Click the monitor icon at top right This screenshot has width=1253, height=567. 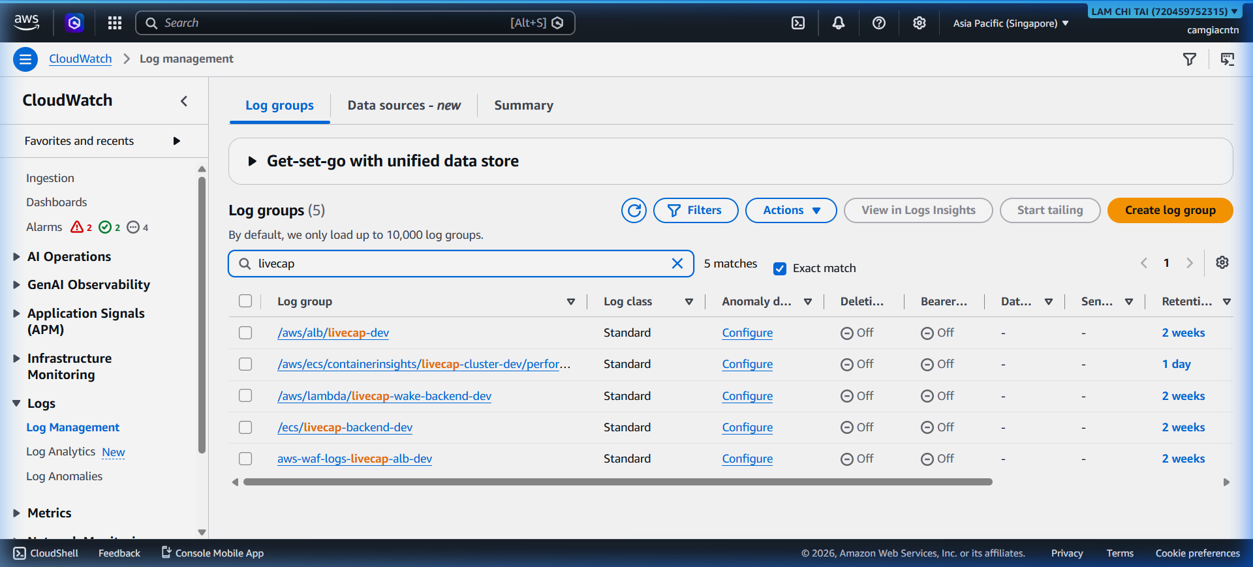pos(1228,59)
